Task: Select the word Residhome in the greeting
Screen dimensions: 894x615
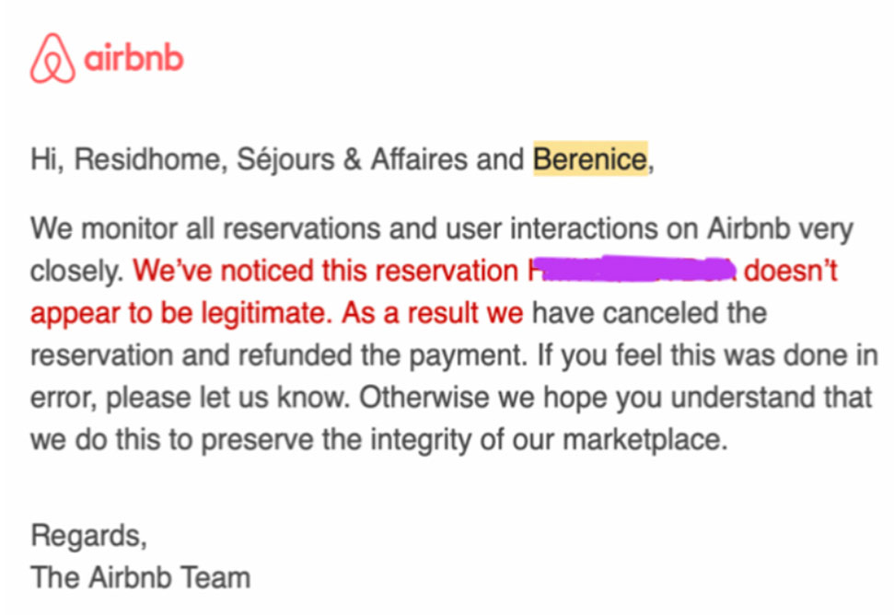Action: click(147, 159)
